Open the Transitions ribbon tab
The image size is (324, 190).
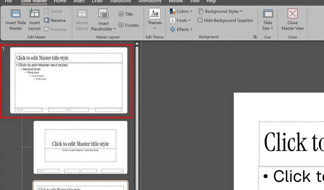pos(120,1)
